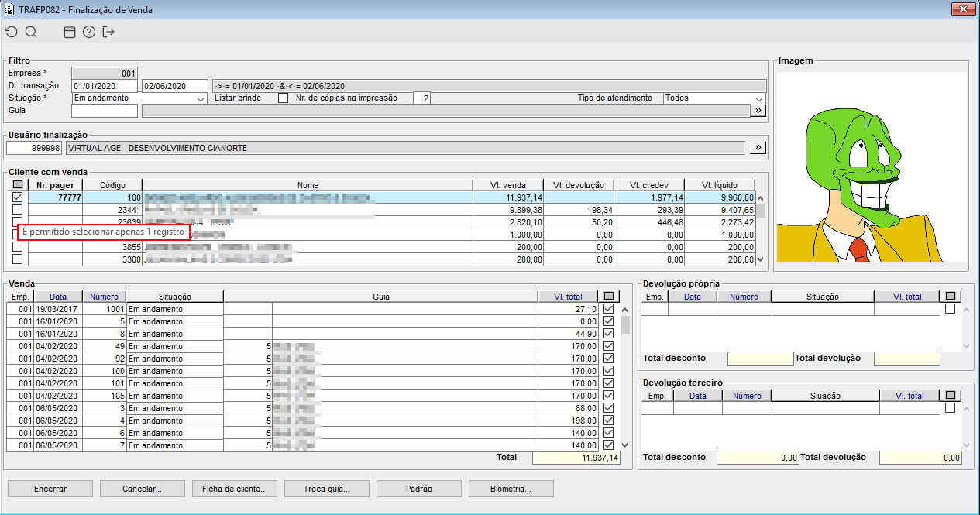
Task: Click the Vl. credev value 446,48
Action: (x=649, y=222)
